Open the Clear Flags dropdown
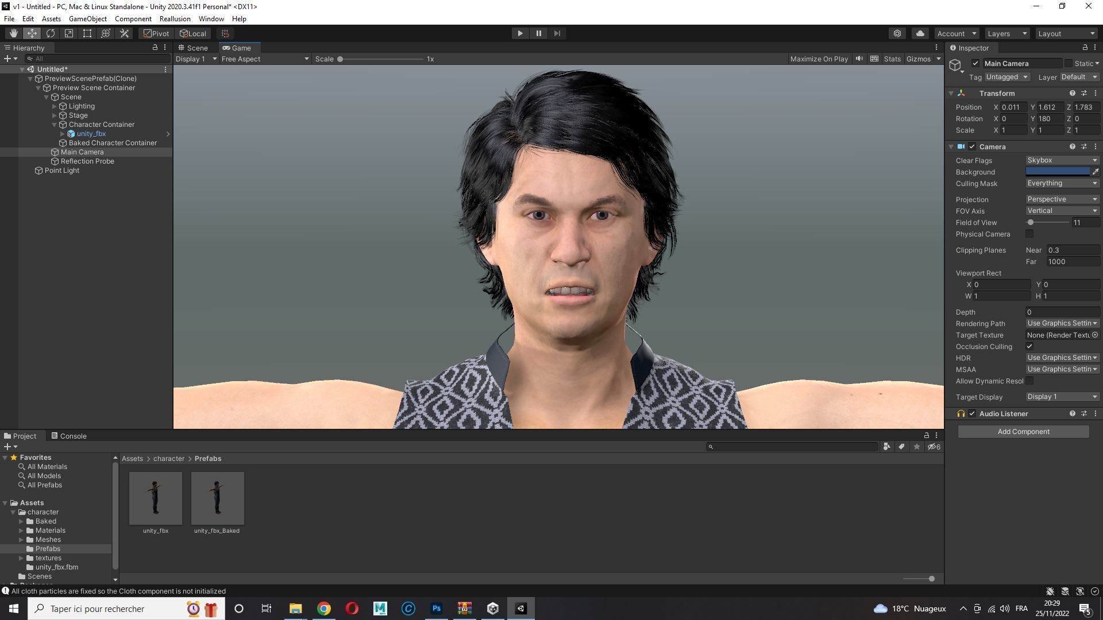This screenshot has width=1103, height=620. tap(1062, 160)
